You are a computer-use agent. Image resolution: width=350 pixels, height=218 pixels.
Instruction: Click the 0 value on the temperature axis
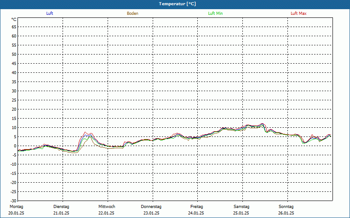(x=15, y=146)
